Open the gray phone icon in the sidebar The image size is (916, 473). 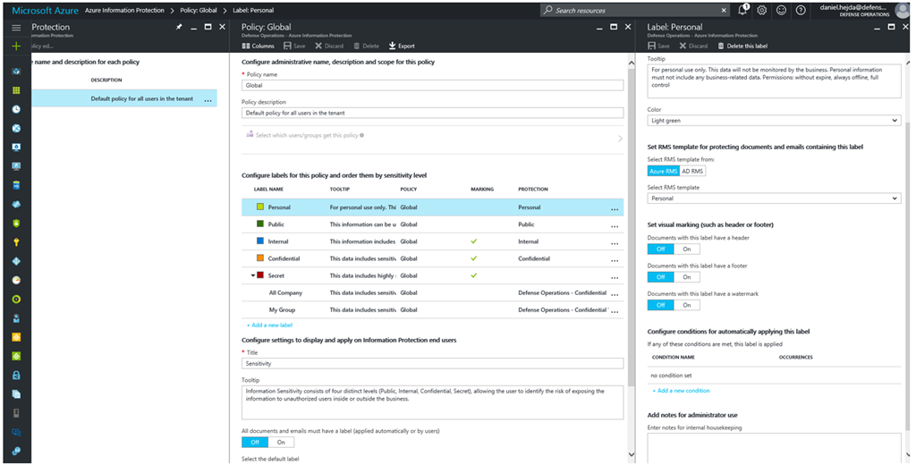[16, 413]
